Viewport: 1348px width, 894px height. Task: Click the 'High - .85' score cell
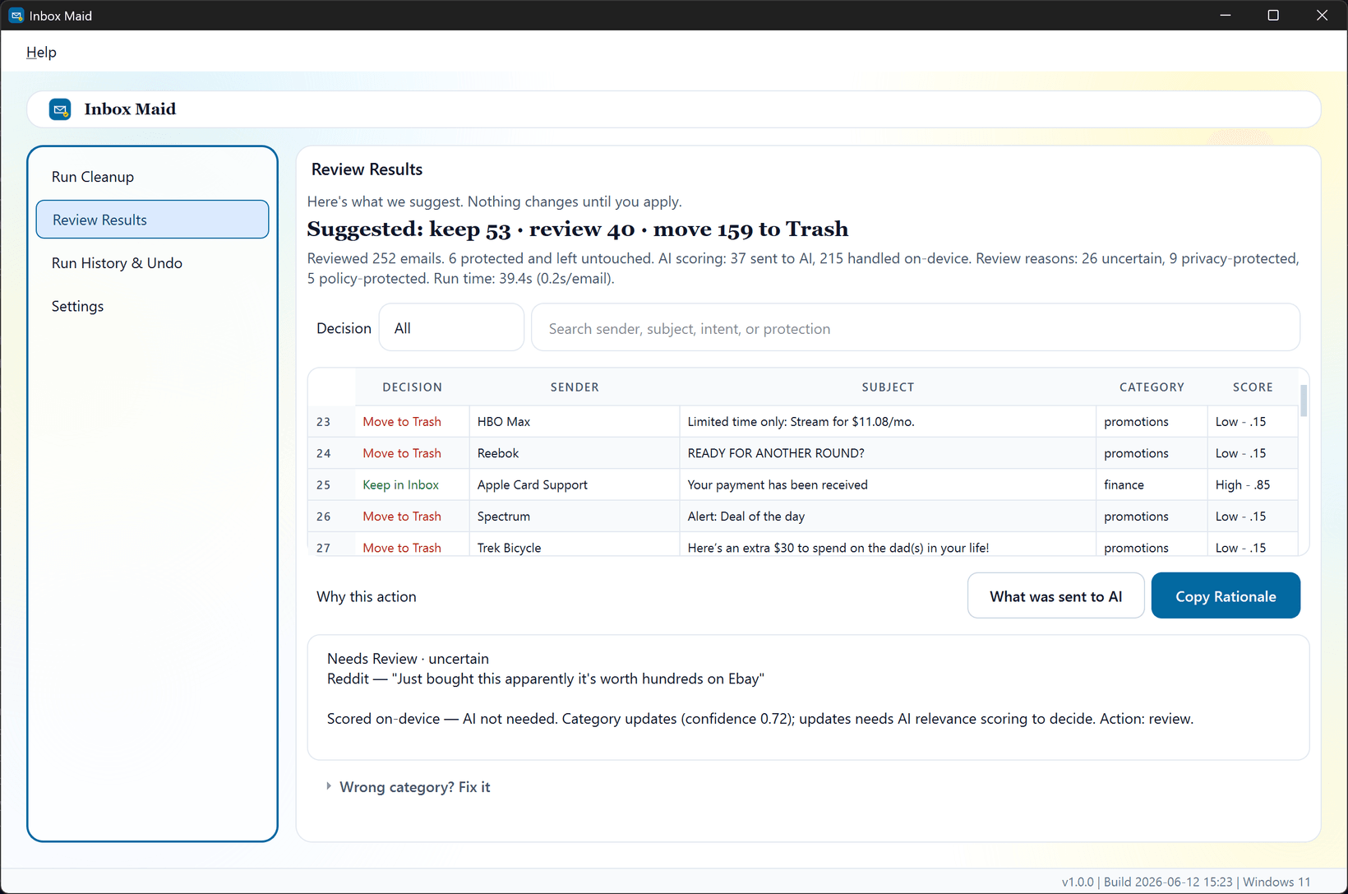pyautogui.click(x=1253, y=485)
